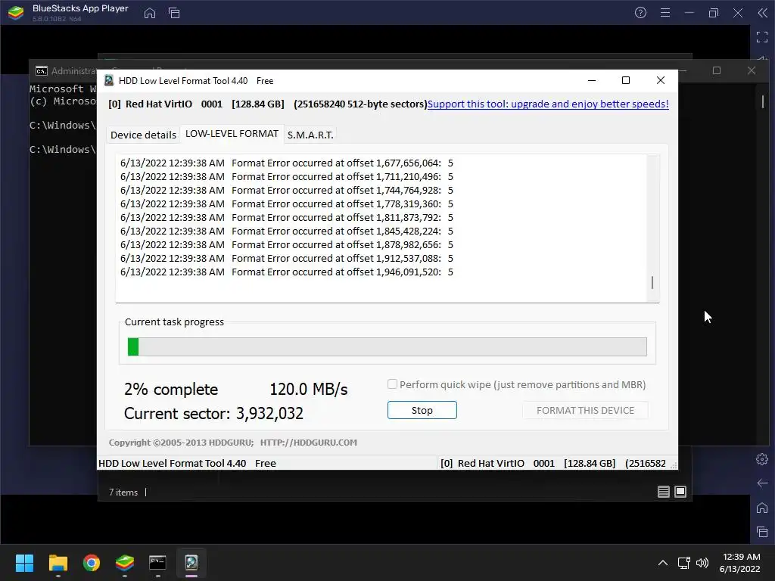Click HDD format tool taskbar icon
This screenshot has height=581, width=775.
[x=191, y=563]
